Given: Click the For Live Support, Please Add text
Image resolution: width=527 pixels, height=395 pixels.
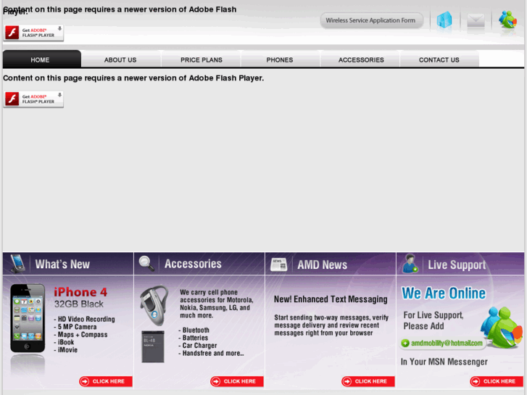Looking at the screenshot, I should 433,320.
